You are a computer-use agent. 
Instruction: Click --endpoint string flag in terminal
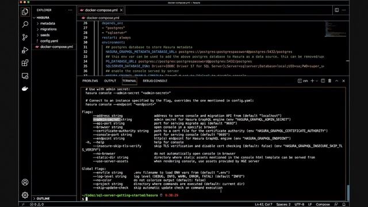(109, 139)
